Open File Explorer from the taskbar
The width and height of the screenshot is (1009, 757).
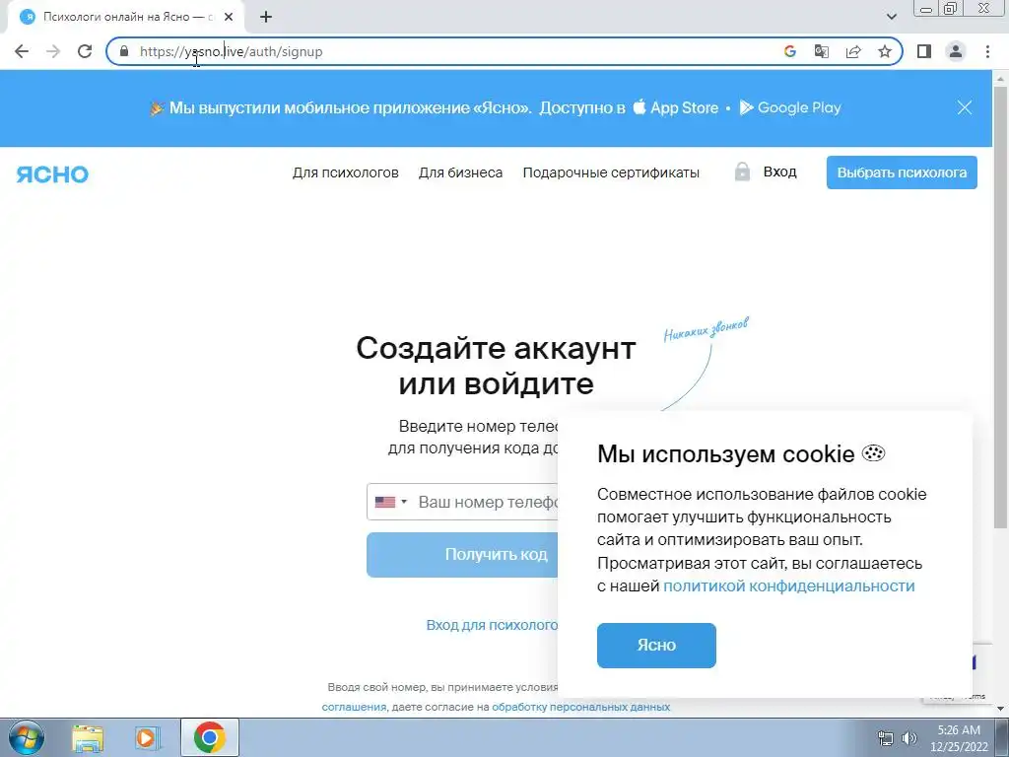point(88,737)
